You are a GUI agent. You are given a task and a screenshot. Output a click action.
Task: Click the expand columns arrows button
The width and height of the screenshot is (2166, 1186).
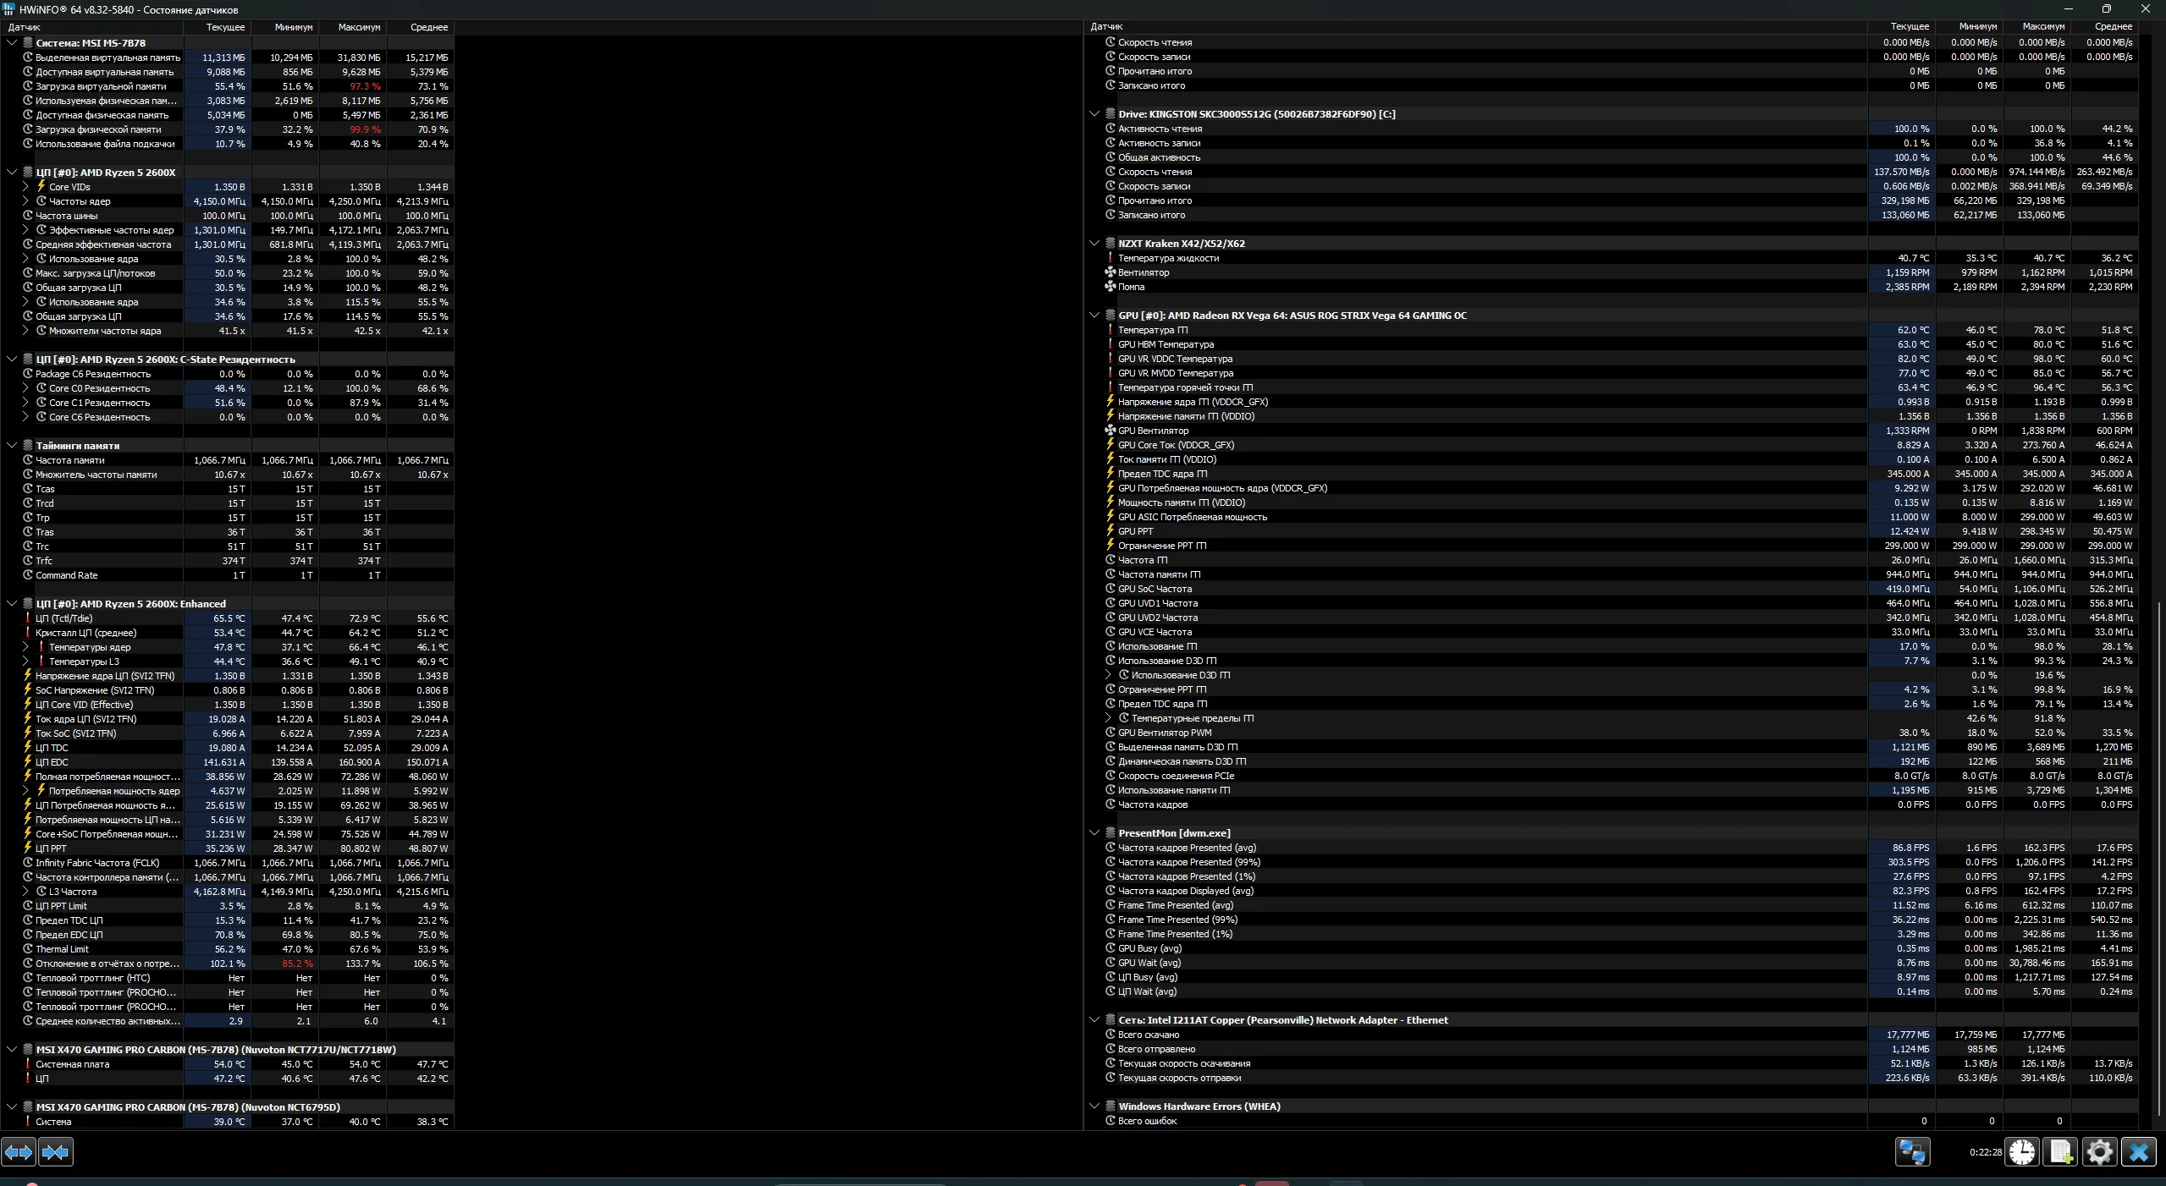[19, 1151]
